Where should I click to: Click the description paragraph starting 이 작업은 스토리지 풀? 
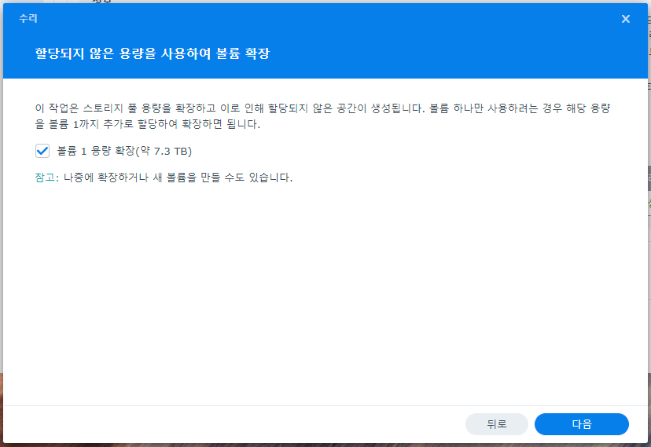pos(322,116)
